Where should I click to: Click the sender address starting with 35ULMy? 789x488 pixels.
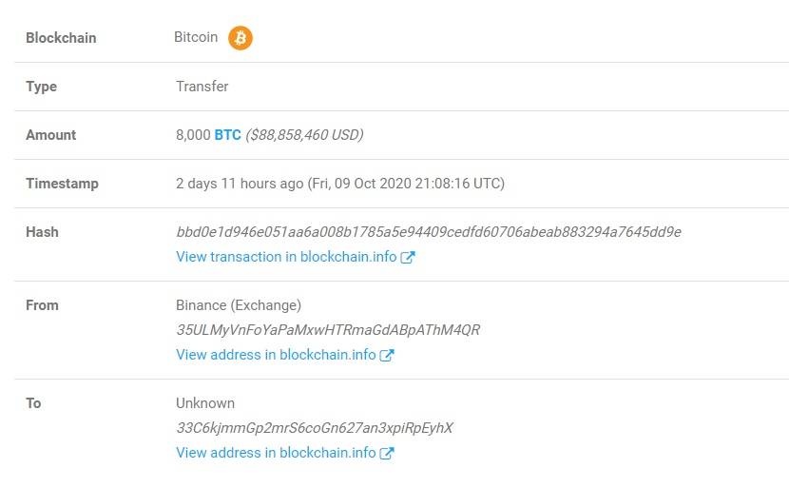point(328,330)
